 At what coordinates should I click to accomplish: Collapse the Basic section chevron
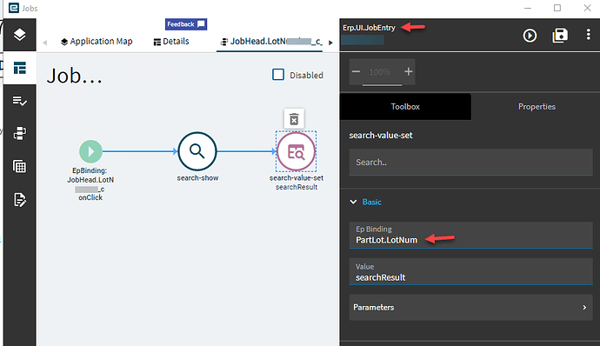[x=353, y=202]
